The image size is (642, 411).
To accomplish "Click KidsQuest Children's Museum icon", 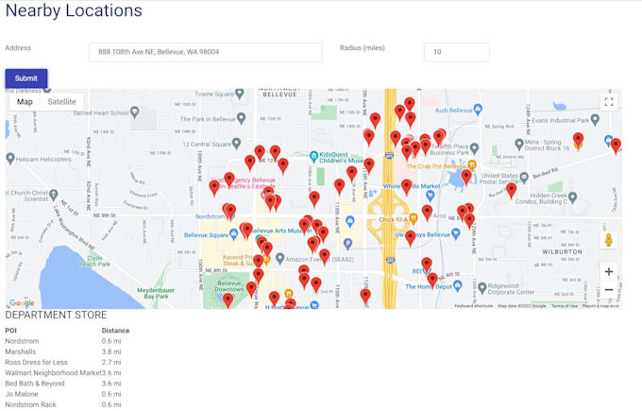I will click(x=313, y=156).
